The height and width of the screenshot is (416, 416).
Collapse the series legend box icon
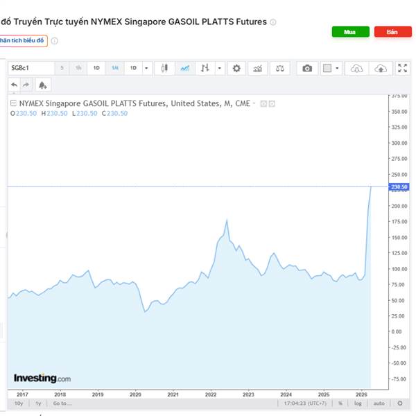point(13,103)
